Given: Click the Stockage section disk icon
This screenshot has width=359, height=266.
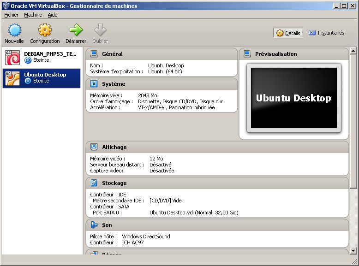Looking at the screenshot, I should [x=94, y=183].
